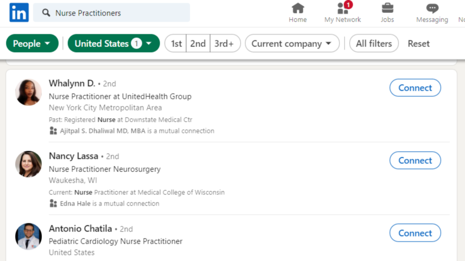Open My Network with notification badge
Viewport: 465px width, 261px height.
click(342, 12)
